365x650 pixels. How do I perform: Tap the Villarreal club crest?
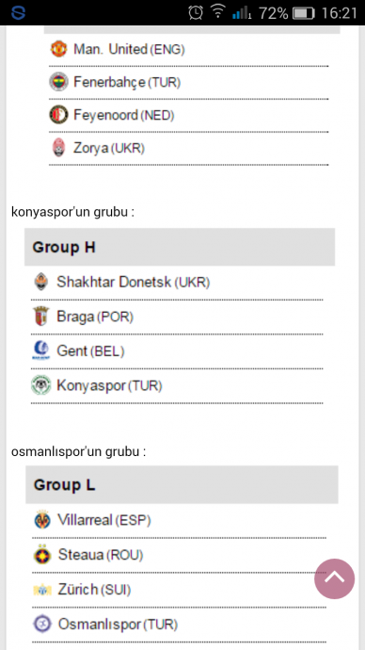(42, 519)
